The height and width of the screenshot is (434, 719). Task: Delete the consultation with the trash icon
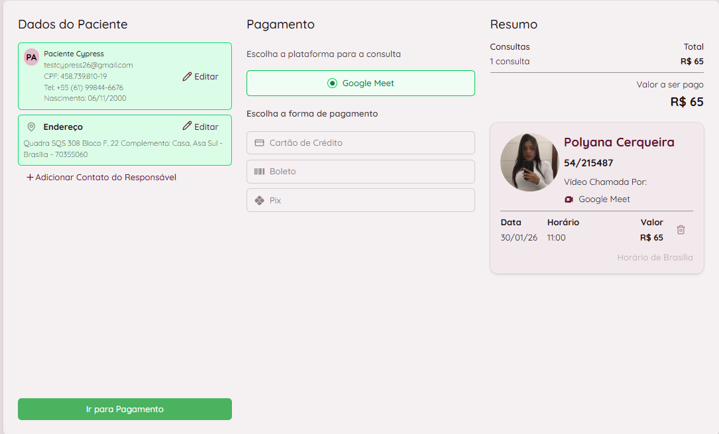pos(681,230)
